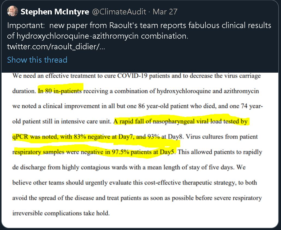Image resolution: width=281 pixels, height=230 pixels.
Task: Click the word COVID-19 in the abstract
Action: tap(132, 76)
